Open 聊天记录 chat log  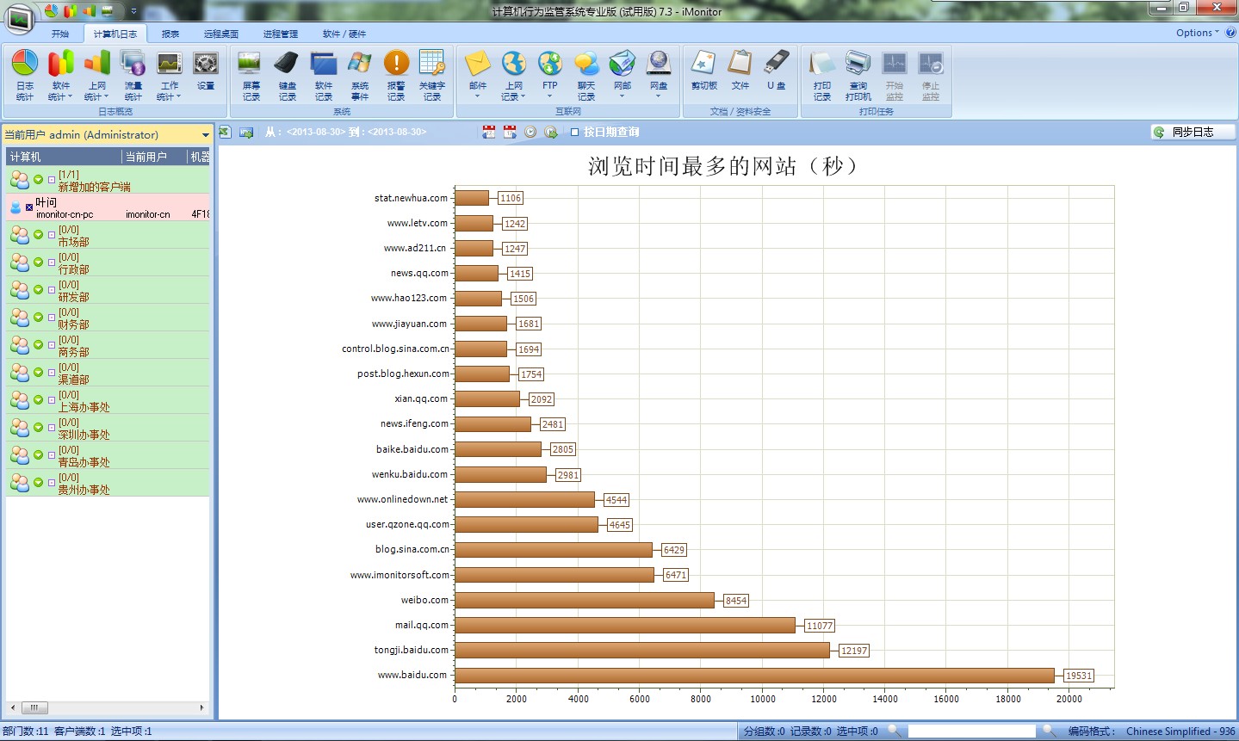[x=585, y=75]
